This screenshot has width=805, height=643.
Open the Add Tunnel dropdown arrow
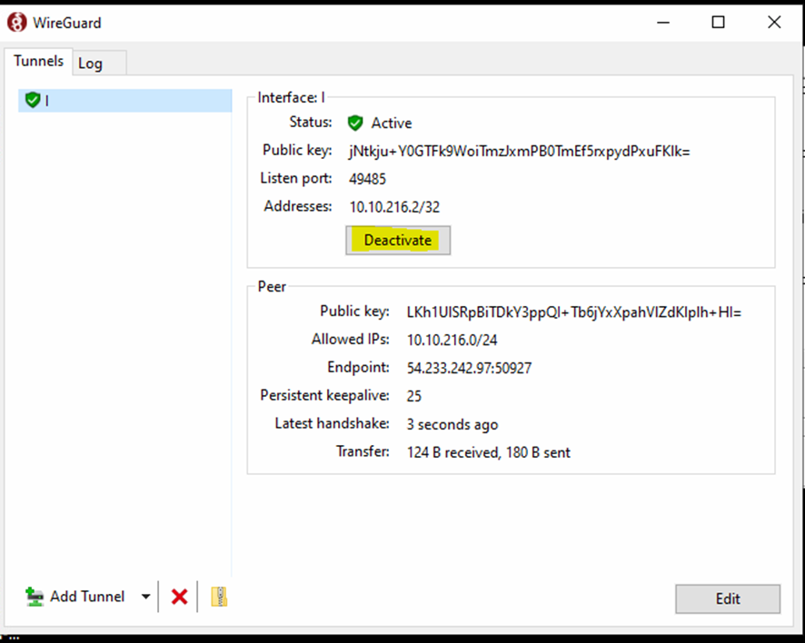tap(145, 597)
